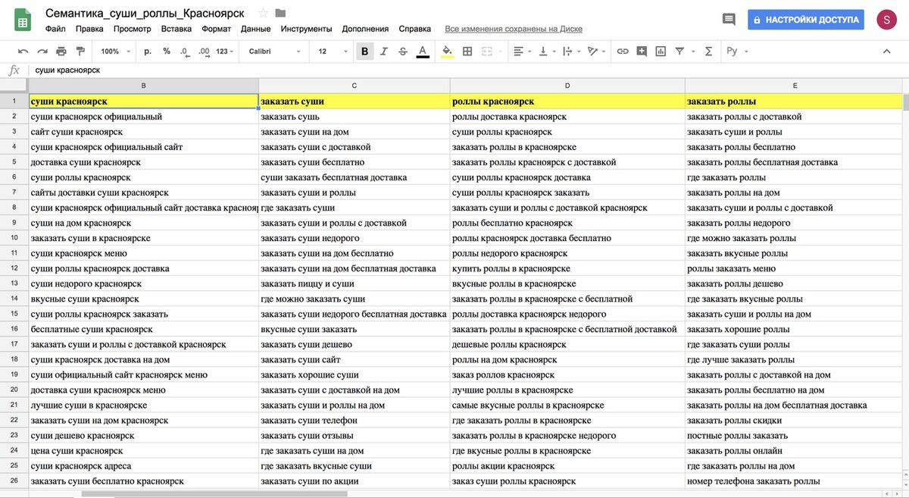The height and width of the screenshot is (498, 909).
Task: Toggle bold formatting
Action: (365, 52)
